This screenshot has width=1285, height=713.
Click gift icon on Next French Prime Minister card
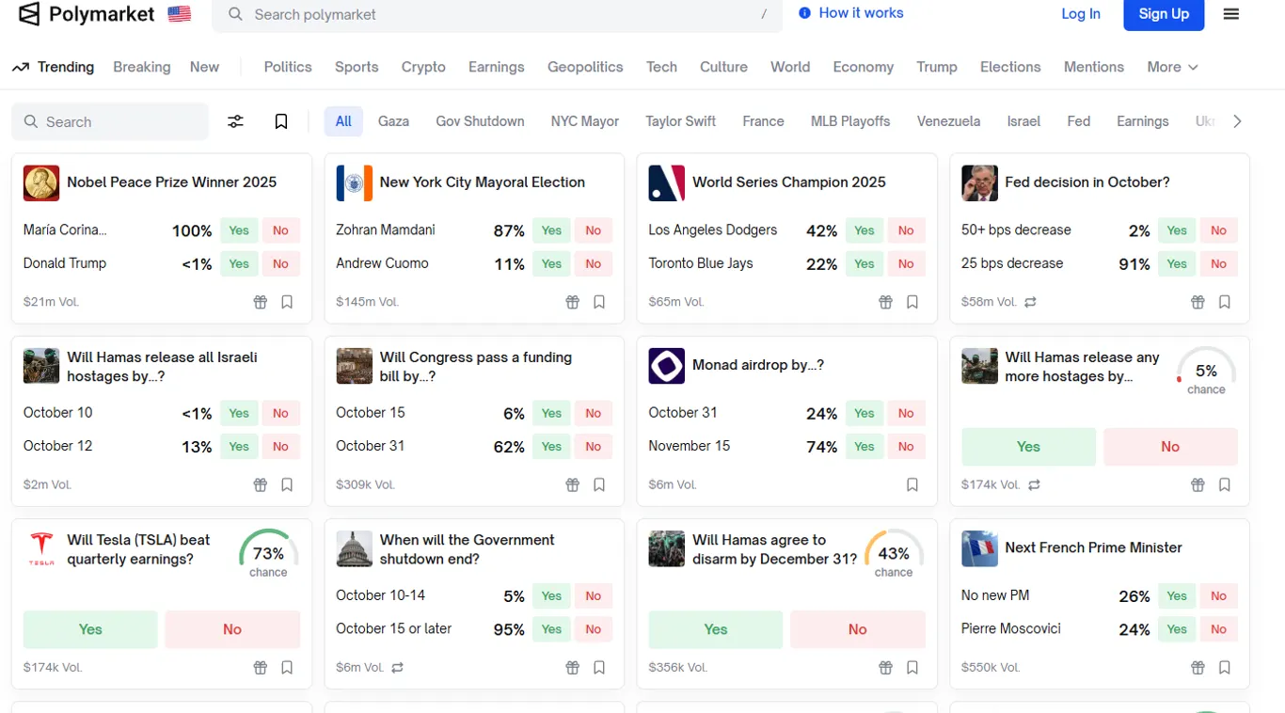click(1198, 667)
